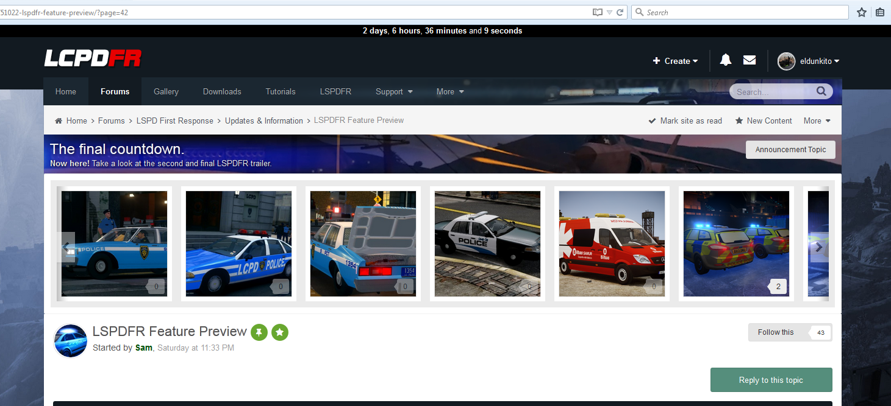Click the LSPDFR Feature Preview title

pos(170,331)
